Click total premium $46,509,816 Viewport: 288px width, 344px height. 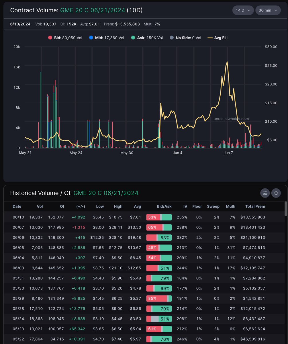click(x=253, y=339)
